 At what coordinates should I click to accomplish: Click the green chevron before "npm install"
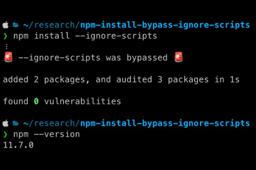(6, 36)
